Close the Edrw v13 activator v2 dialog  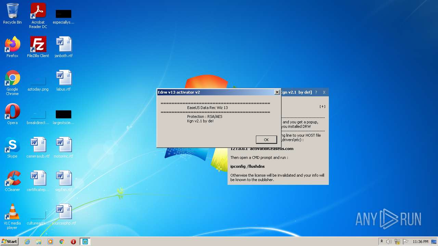point(277,92)
